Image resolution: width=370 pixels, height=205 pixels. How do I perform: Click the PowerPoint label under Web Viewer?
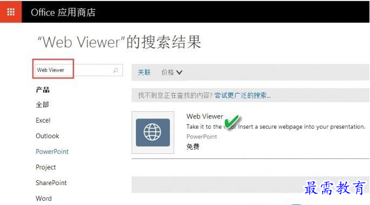click(x=202, y=137)
